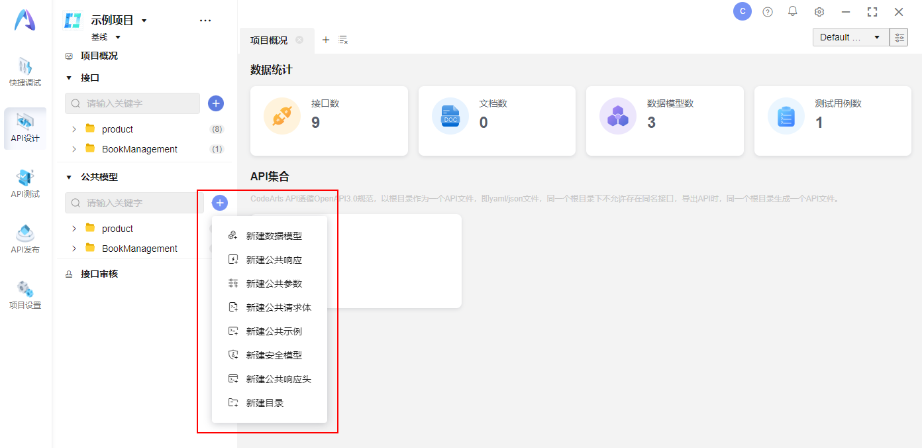Click the API集合 heading
Viewport: 922px width, 448px height.
(270, 176)
